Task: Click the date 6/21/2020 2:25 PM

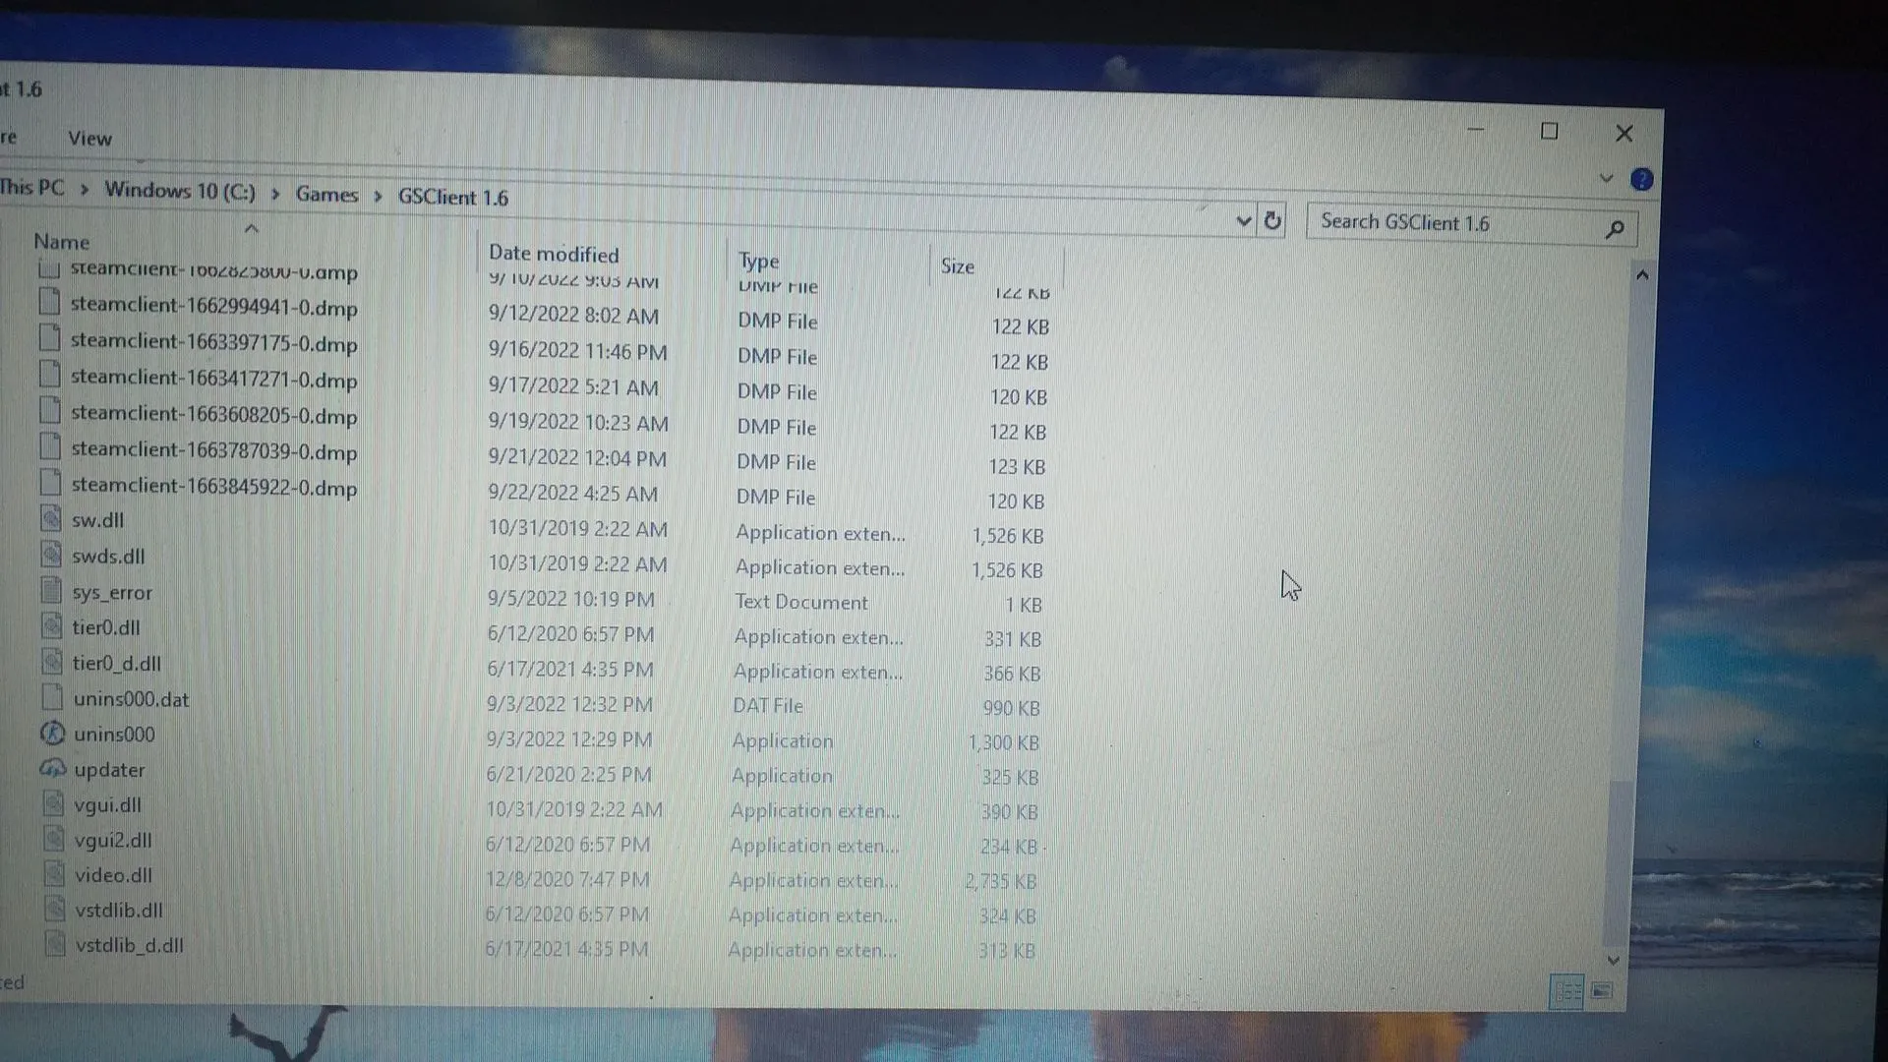Action: [568, 774]
